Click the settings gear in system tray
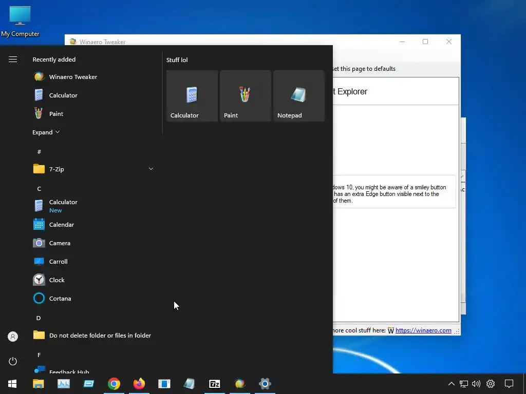526x394 pixels. pos(491,384)
